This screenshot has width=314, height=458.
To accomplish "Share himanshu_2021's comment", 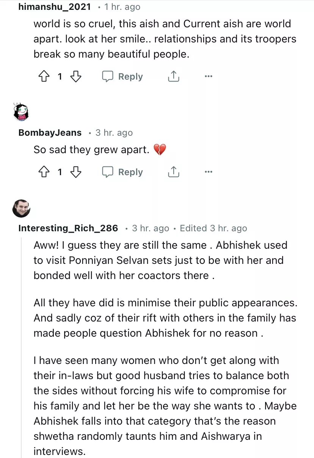I will pyautogui.click(x=173, y=77).
